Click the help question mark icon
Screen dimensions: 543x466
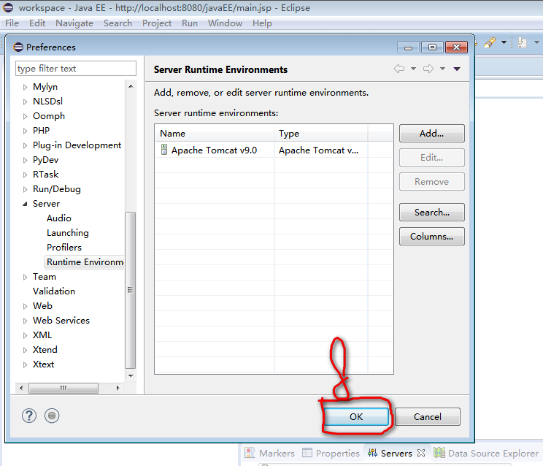point(29,416)
